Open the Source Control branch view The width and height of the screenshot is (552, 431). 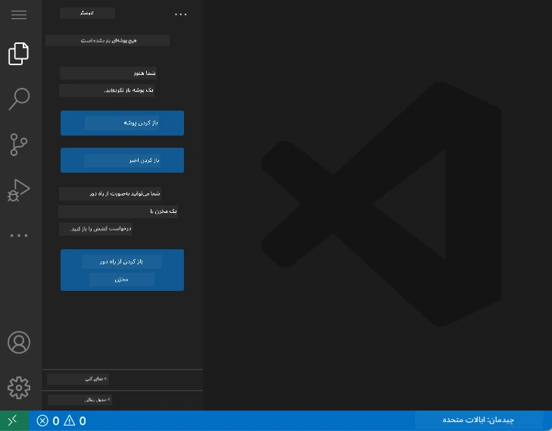click(x=19, y=145)
